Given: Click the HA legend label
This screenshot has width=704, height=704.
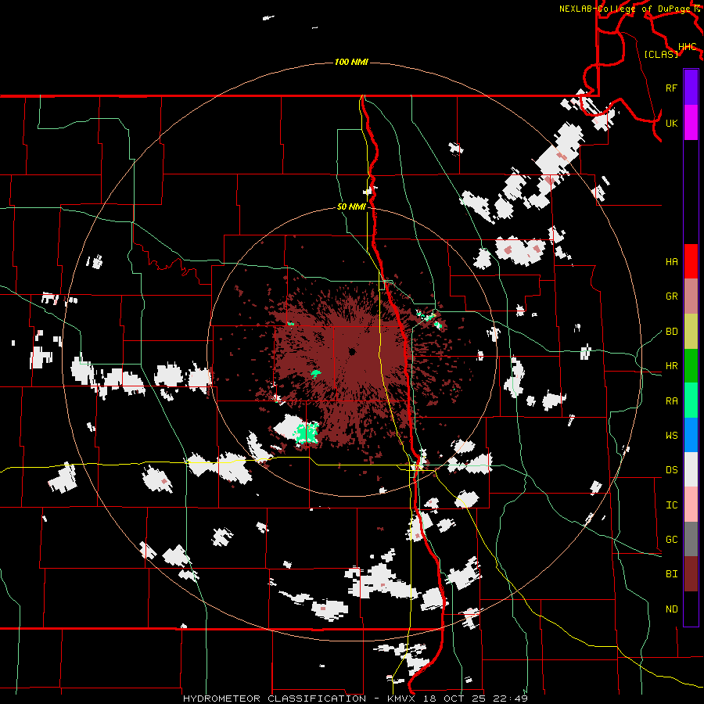Looking at the screenshot, I should pos(672,261).
